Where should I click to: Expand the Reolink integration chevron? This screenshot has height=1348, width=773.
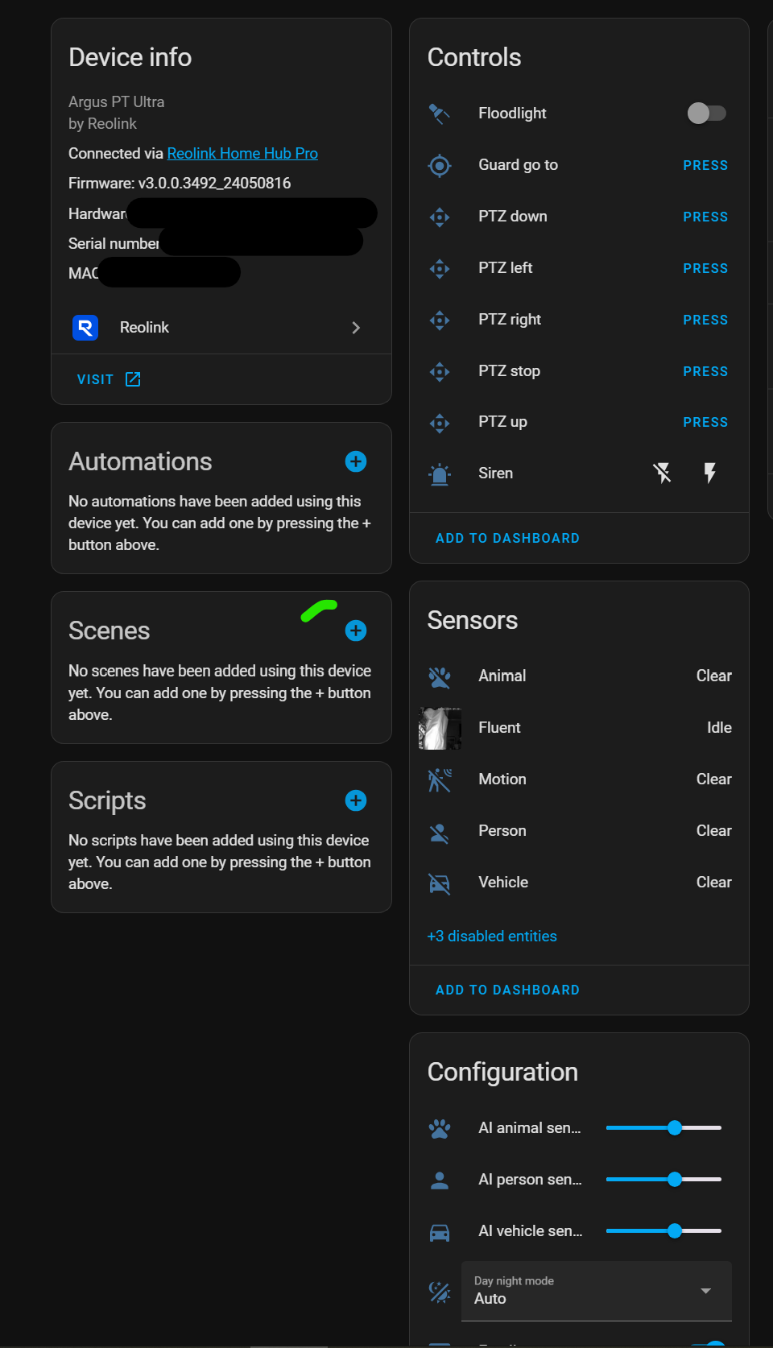point(356,328)
